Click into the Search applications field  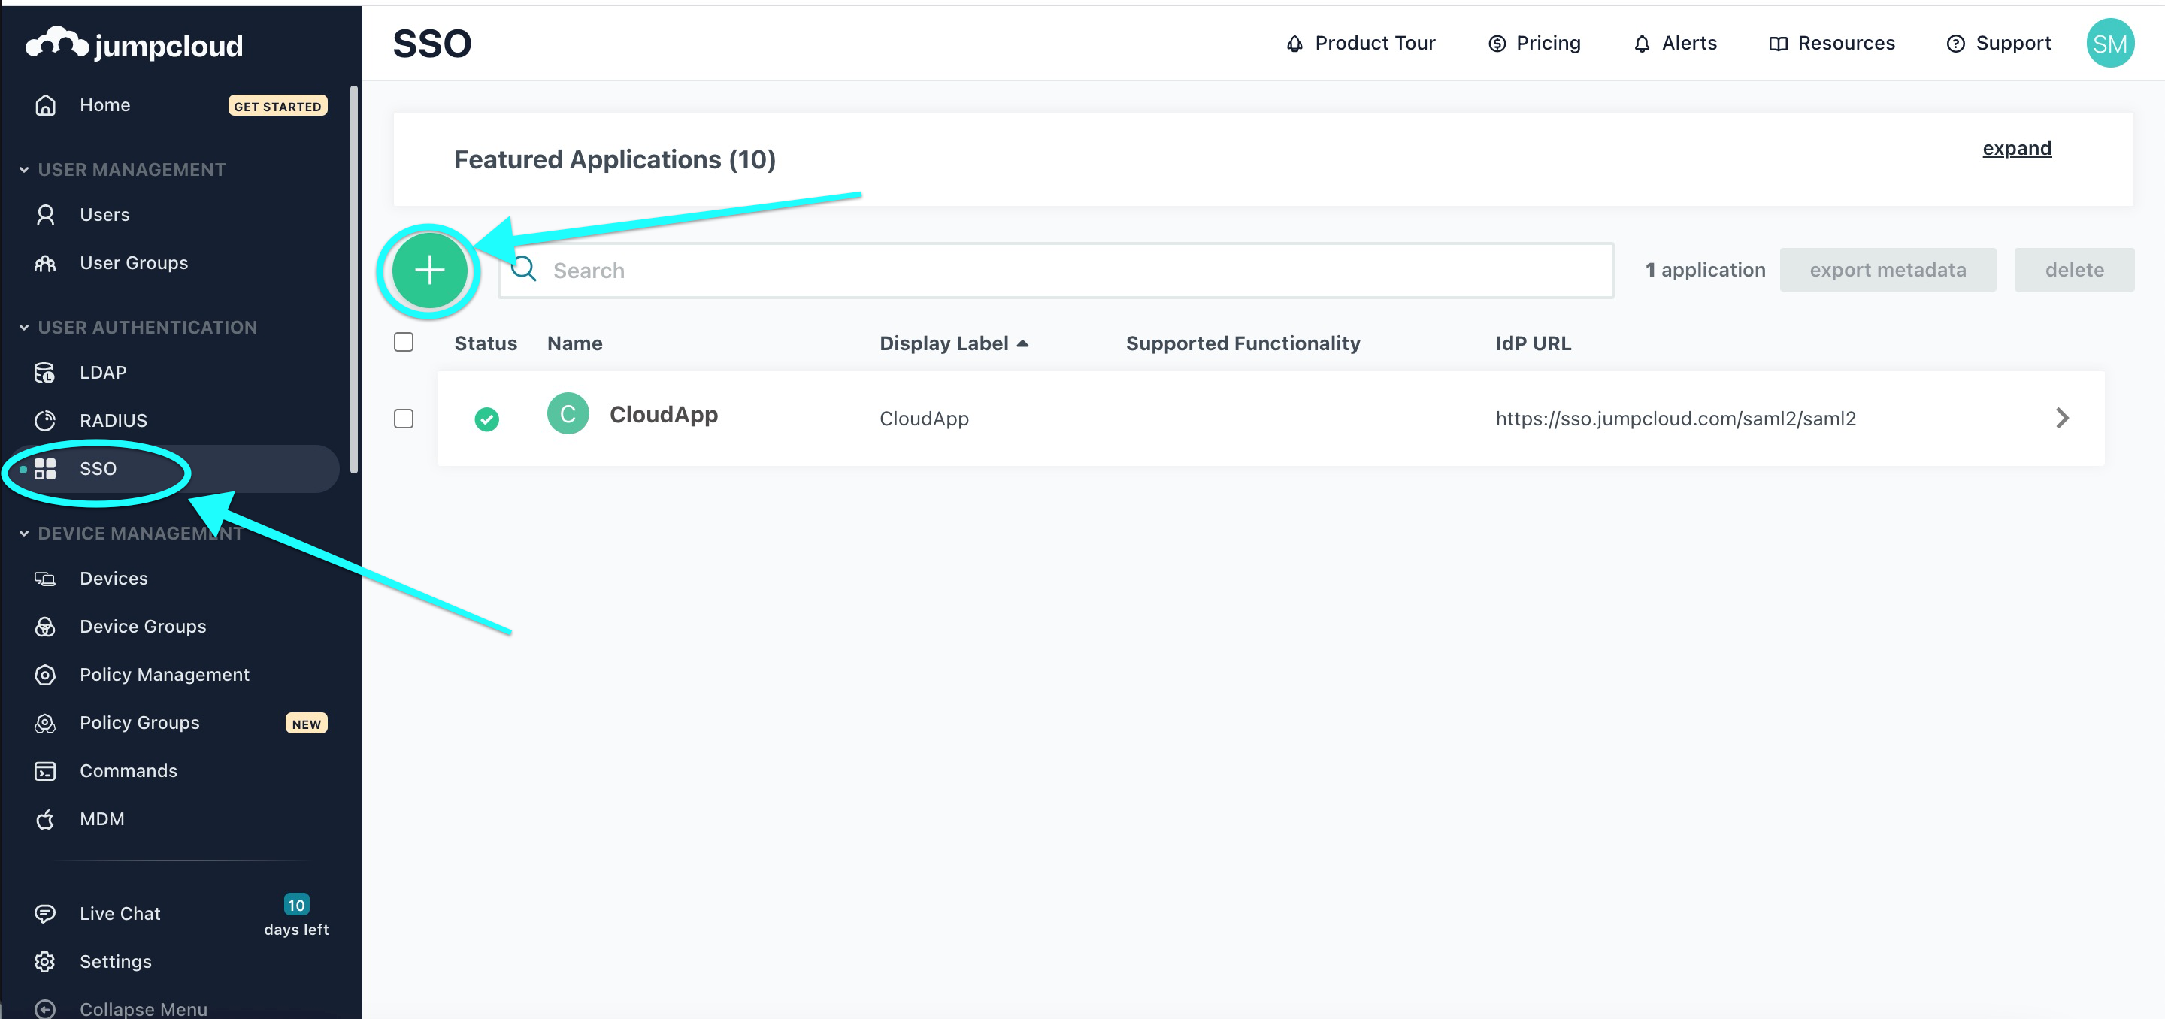point(1055,271)
